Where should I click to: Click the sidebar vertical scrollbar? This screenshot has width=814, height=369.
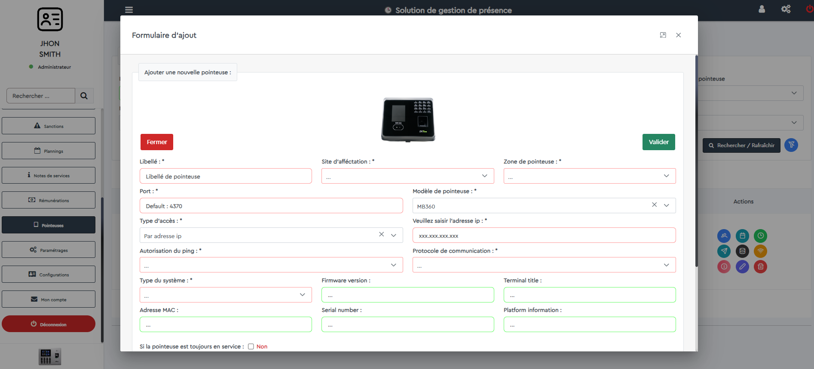pyautogui.click(x=102, y=269)
